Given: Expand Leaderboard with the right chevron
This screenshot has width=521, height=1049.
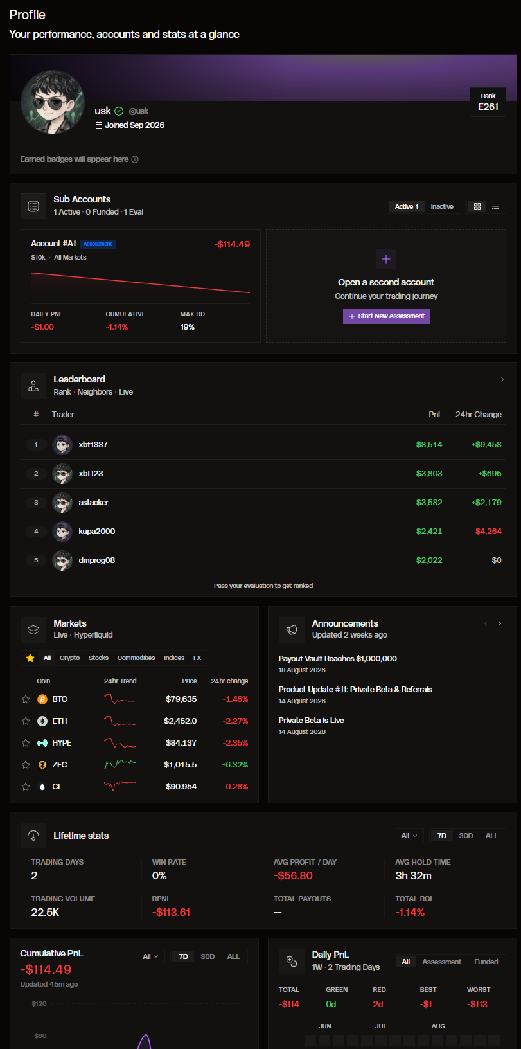Looking at the screenshot, I should [x=502, y=379].
